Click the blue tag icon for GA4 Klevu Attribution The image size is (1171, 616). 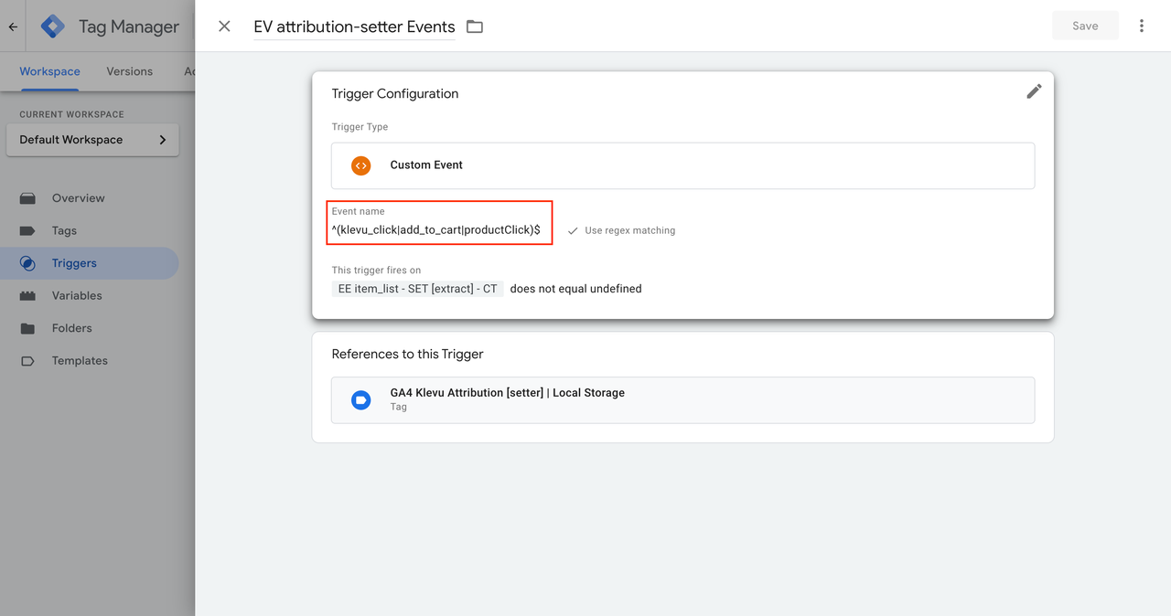(360, 400)
